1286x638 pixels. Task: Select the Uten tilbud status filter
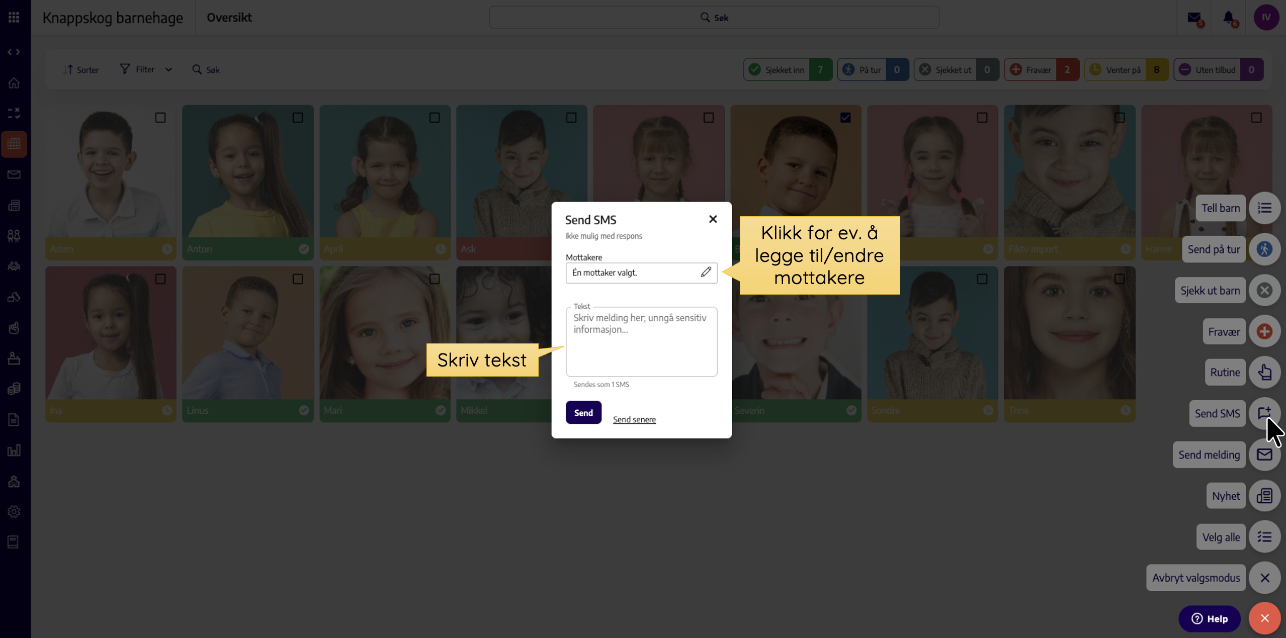point(1219,70)
